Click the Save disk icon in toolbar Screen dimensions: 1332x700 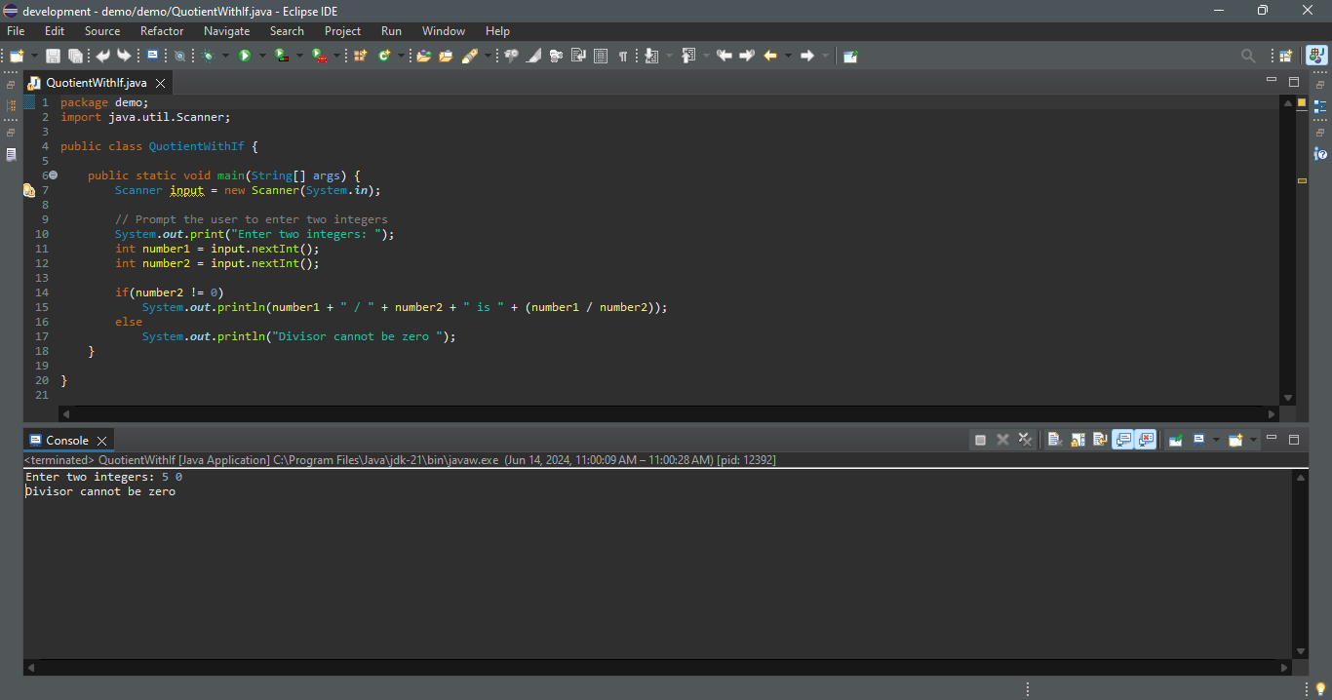click(53, 57)
